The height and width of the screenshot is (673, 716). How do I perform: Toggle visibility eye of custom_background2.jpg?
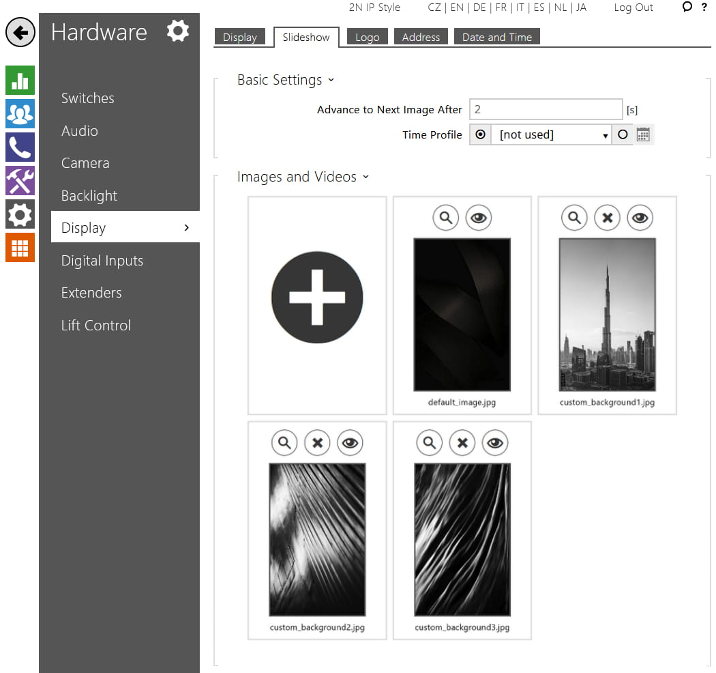click(350, 442)
